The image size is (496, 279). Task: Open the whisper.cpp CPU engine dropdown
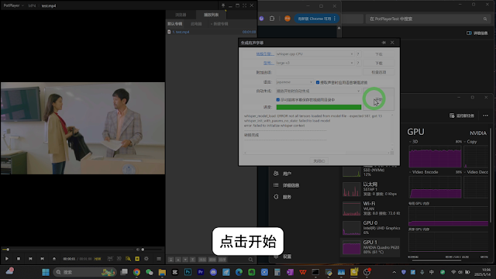click(x=315, y=54)
